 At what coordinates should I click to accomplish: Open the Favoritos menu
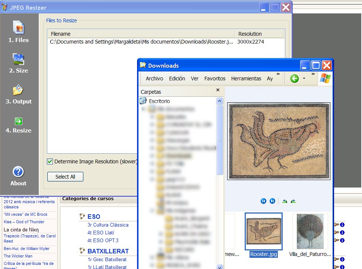215,79
